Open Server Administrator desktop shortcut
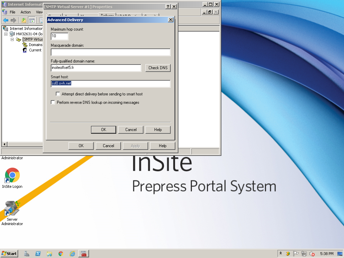The image size is (344, 258). (12, 213)
